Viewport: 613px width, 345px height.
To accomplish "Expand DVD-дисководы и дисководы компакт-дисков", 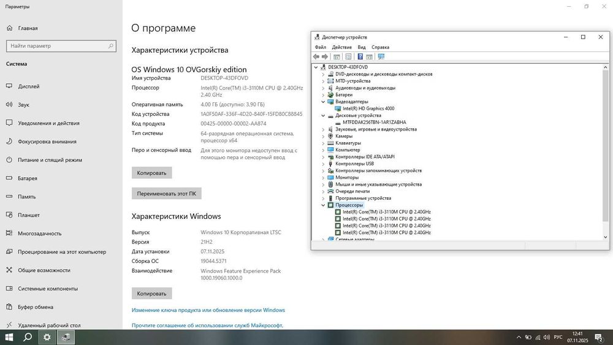I will click(x=323, y=74).
